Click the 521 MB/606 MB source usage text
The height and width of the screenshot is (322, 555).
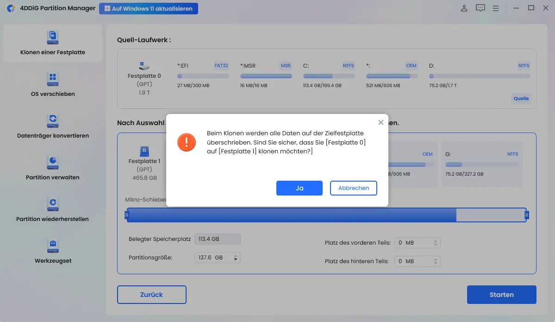tap(383, 85)
